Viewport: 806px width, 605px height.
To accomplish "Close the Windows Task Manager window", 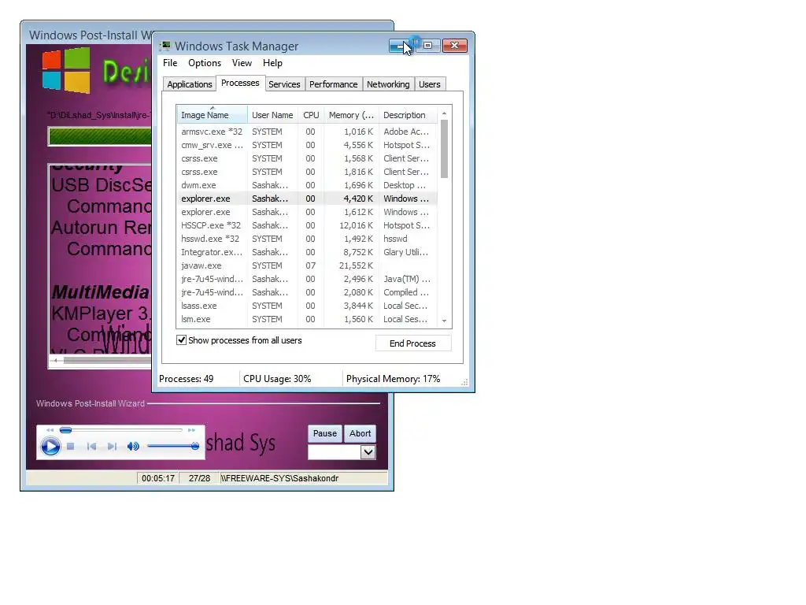I will tap(454, 46).
